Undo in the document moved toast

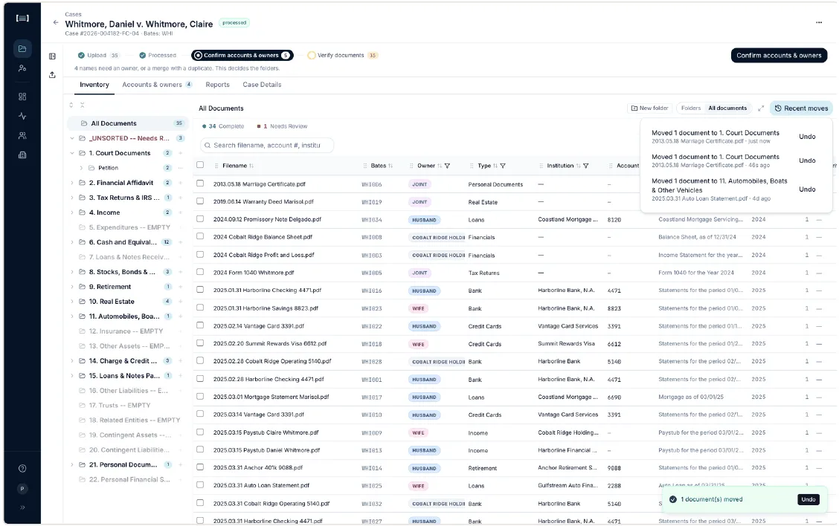(x=808, y=500)
